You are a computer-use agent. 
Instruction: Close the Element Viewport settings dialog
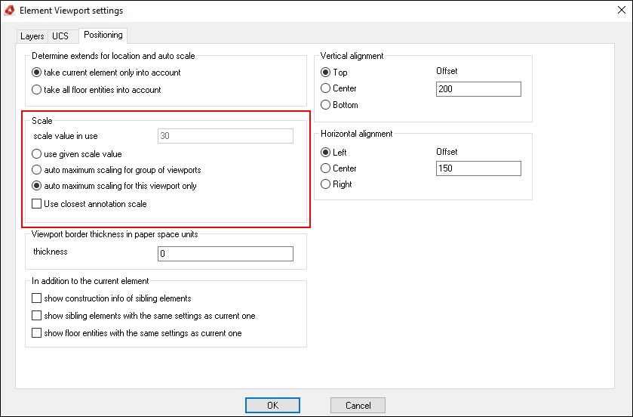(622, 10)
